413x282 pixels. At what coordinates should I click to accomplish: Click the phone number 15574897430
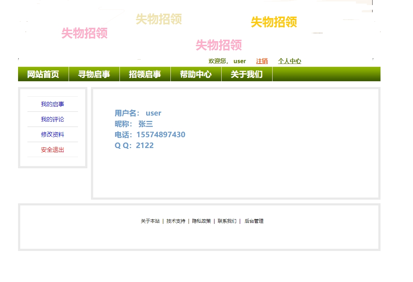coord(161,134)
